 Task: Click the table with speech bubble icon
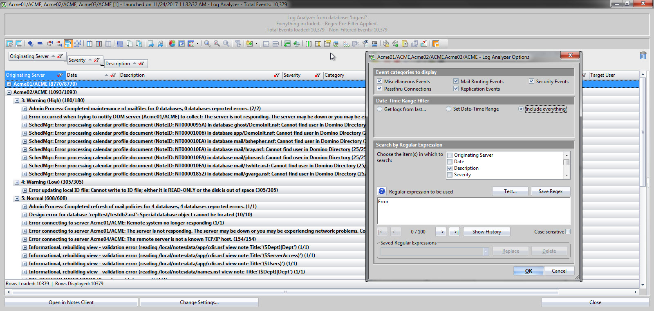(327, 44)
